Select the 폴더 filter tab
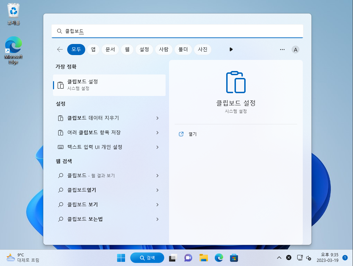353x266 pixels. tap(183, 50)
